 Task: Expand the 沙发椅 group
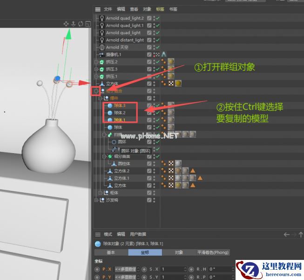[96, 200]
